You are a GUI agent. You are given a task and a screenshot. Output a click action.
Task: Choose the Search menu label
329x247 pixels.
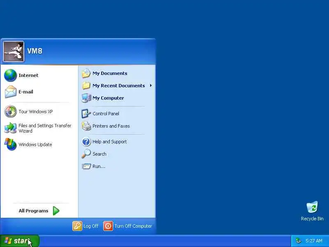(100, 154)
